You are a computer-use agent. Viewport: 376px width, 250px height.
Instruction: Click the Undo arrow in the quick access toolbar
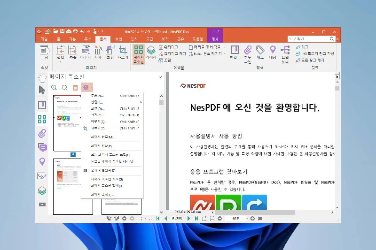pos(82,31)
